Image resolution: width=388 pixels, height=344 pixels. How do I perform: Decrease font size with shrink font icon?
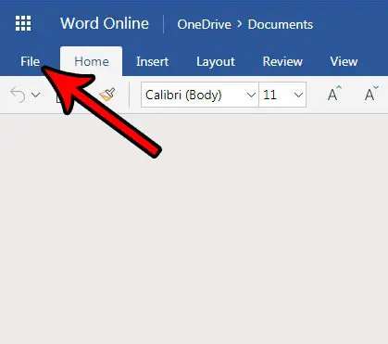(371, 94)
